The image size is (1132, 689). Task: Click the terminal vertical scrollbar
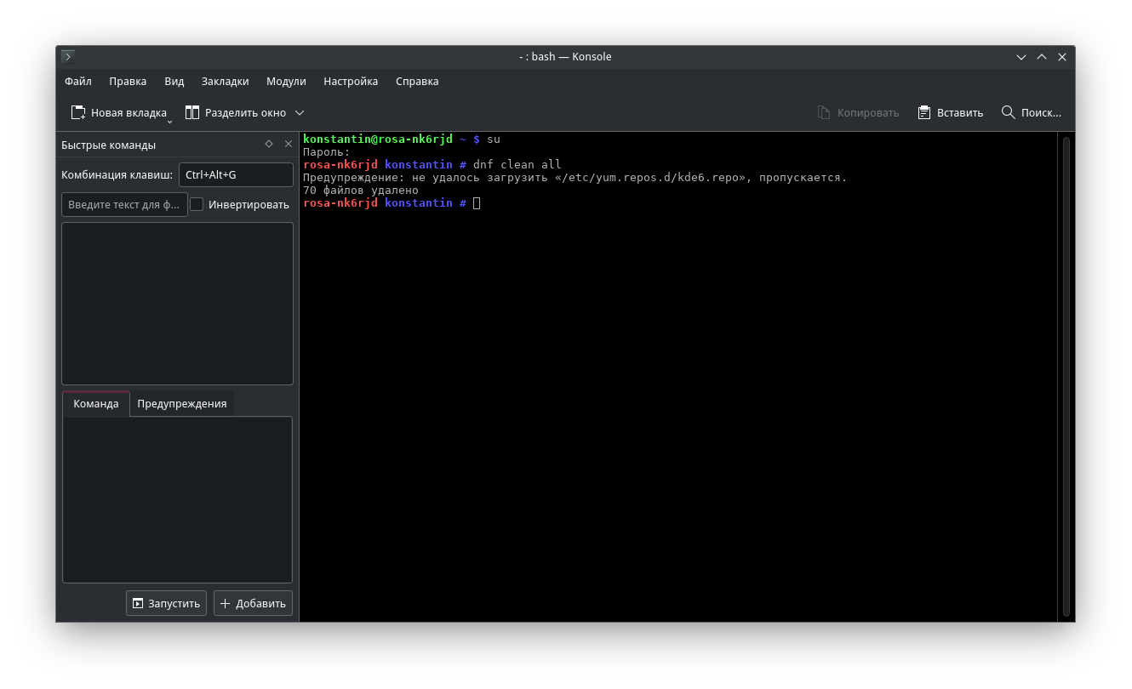(x=1066, y=374)
